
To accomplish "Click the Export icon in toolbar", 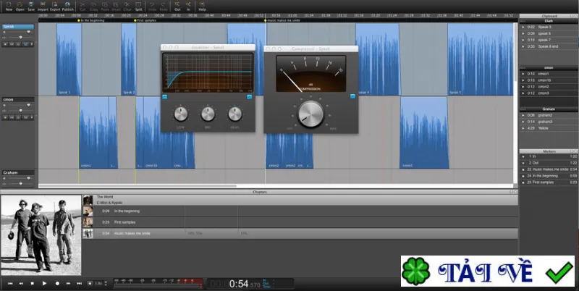I will coord(55,6).
